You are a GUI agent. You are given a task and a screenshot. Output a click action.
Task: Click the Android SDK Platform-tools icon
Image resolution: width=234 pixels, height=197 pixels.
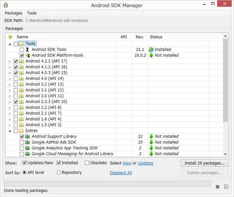click(x=28, y=55)
